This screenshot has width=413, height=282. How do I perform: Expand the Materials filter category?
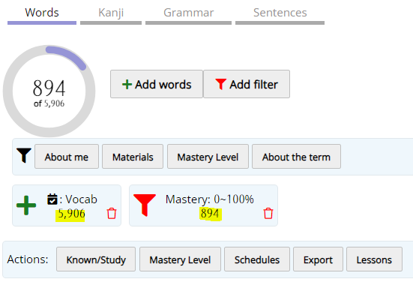(133, 157)
